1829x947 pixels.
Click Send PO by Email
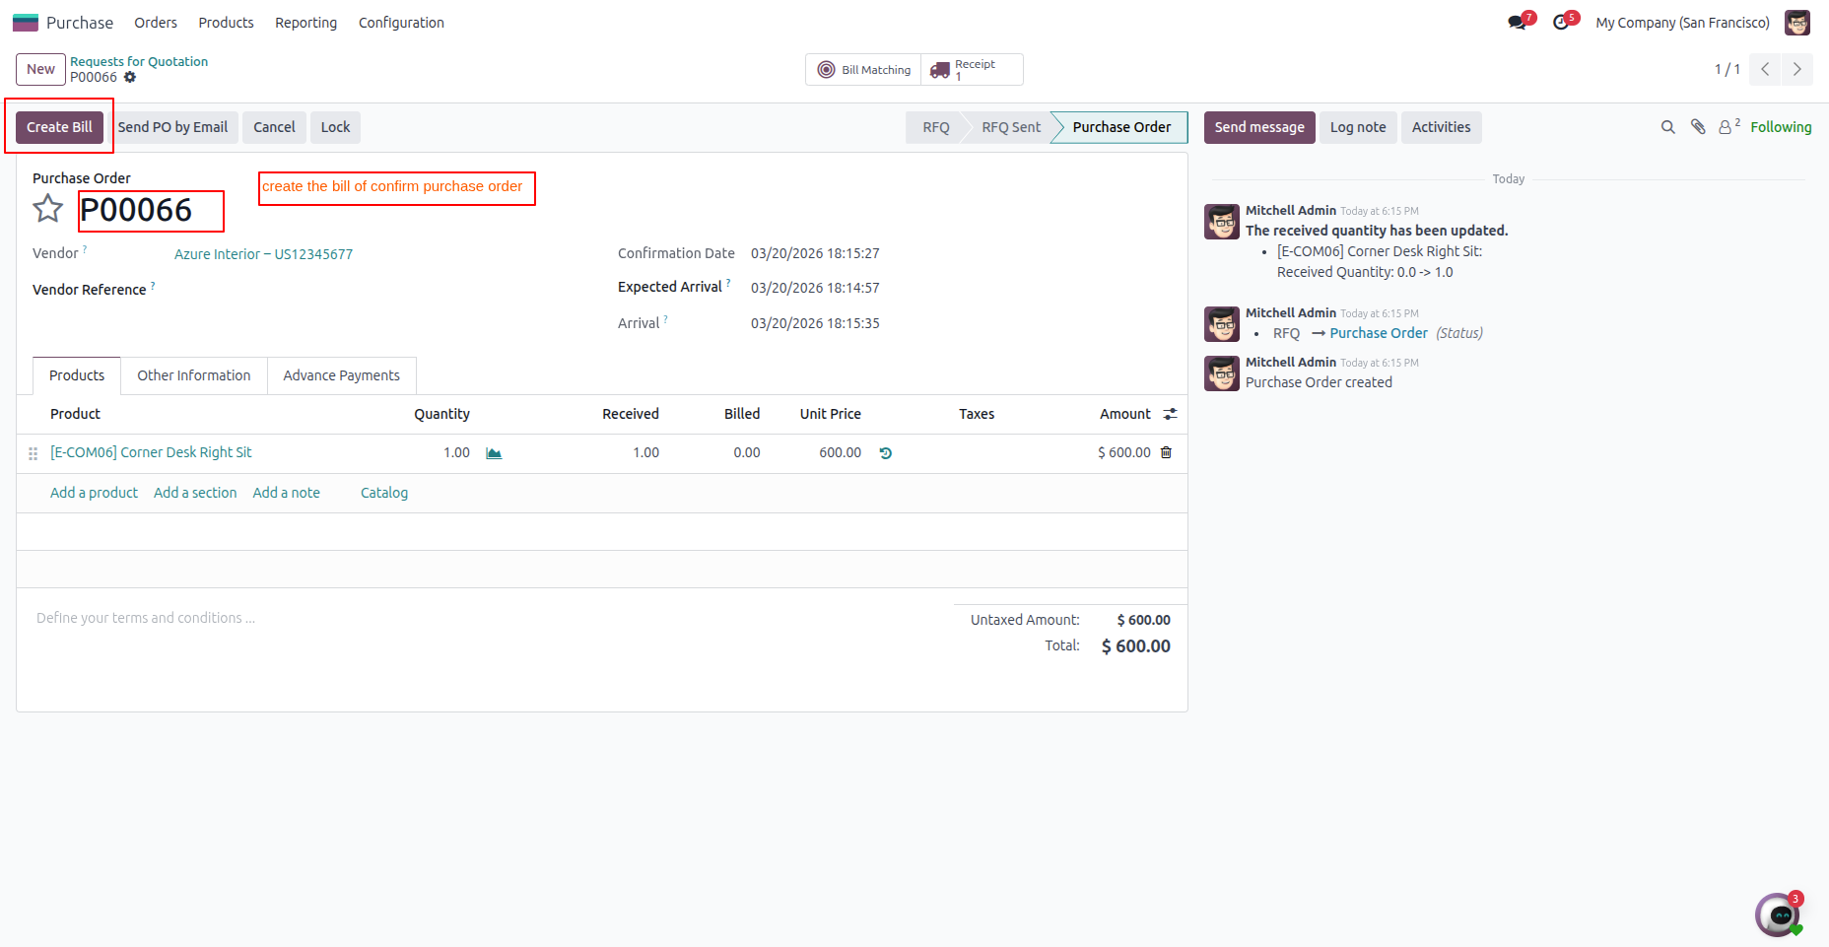point(172,127)
